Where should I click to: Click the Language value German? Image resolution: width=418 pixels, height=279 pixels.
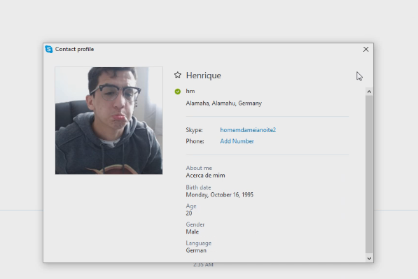coord(196,250)
